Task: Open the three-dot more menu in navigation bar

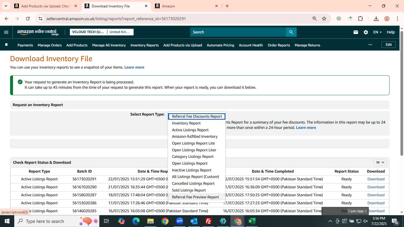Action: tap(370, 45)
